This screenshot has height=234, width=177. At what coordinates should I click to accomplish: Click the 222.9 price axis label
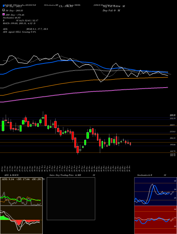coord(172,125)
